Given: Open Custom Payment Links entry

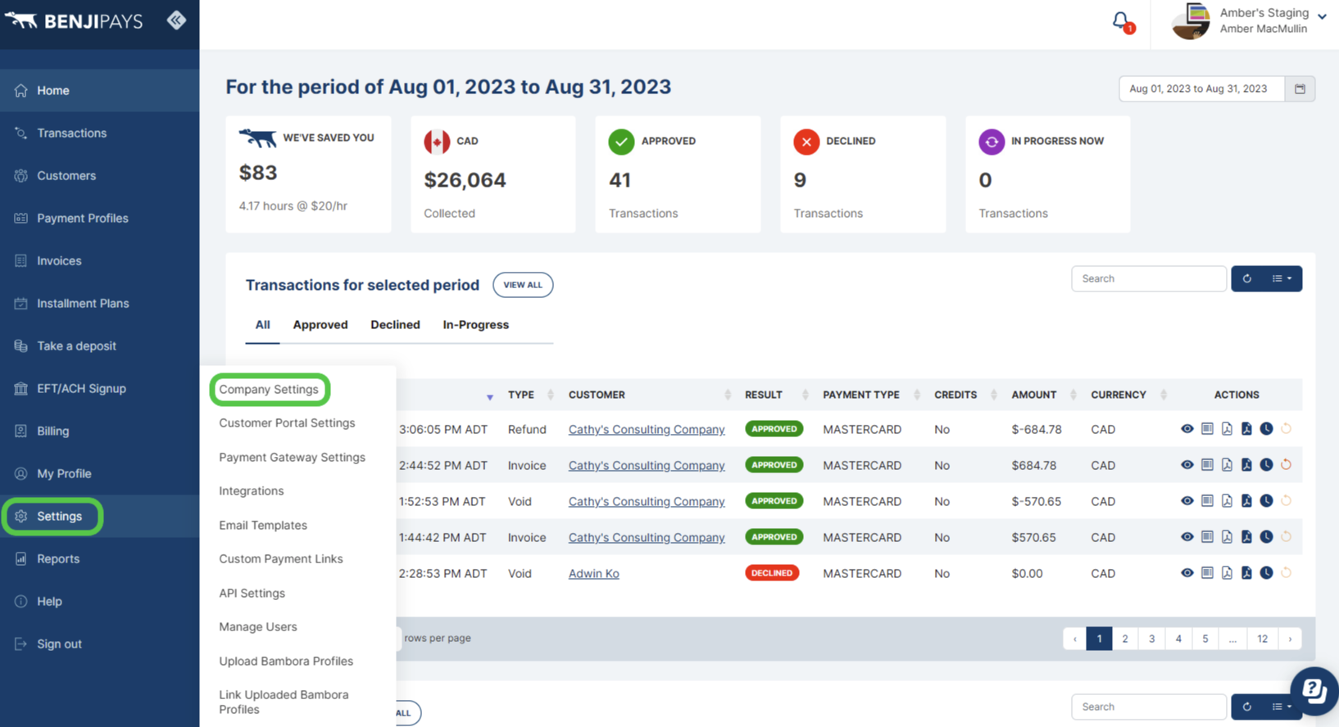Looking at the screenshot, I should pos(281,558).
